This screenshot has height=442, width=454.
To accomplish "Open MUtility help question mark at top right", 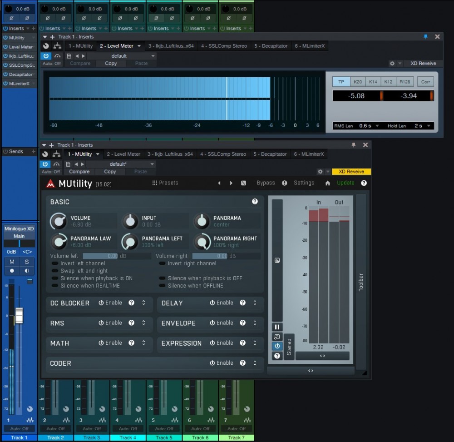I will click(x=364, y=183).
